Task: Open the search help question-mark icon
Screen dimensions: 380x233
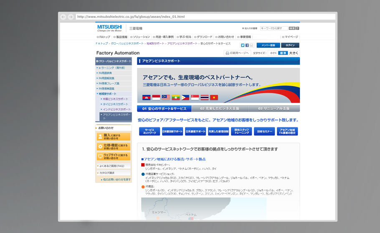Action: (298, 28)
